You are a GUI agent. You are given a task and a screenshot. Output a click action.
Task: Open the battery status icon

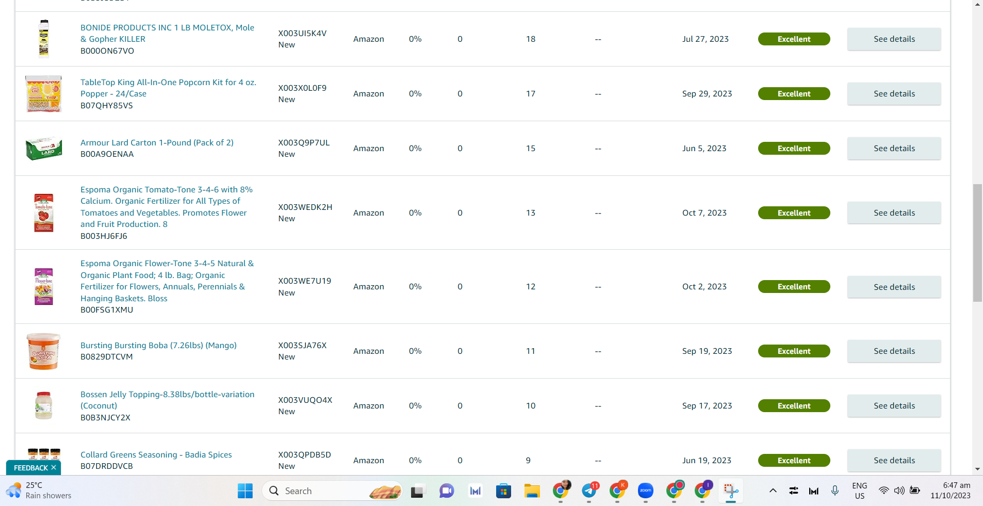(x=915, y=491)
